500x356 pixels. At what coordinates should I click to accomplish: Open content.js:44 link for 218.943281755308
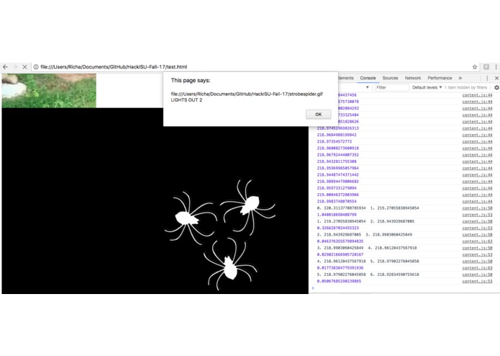(477, 161)
